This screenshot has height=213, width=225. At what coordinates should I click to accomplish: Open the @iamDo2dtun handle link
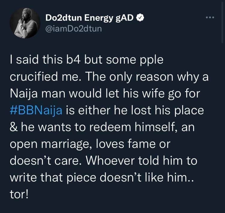coord(73,29)
